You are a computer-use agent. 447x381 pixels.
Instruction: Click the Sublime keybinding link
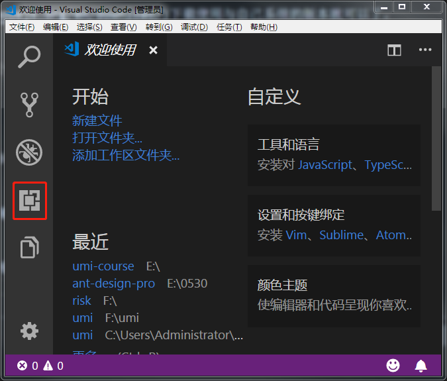[341, 235]
